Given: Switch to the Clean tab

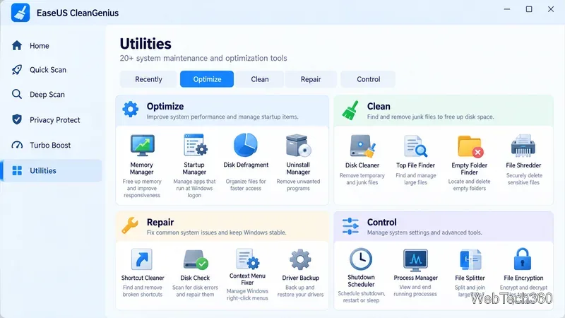Looking at the screenshot, I should pos(260,79).
